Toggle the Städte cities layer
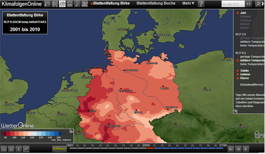Image resolution: width=265 pixels, height=154 pixels. [x=245, y=71]
